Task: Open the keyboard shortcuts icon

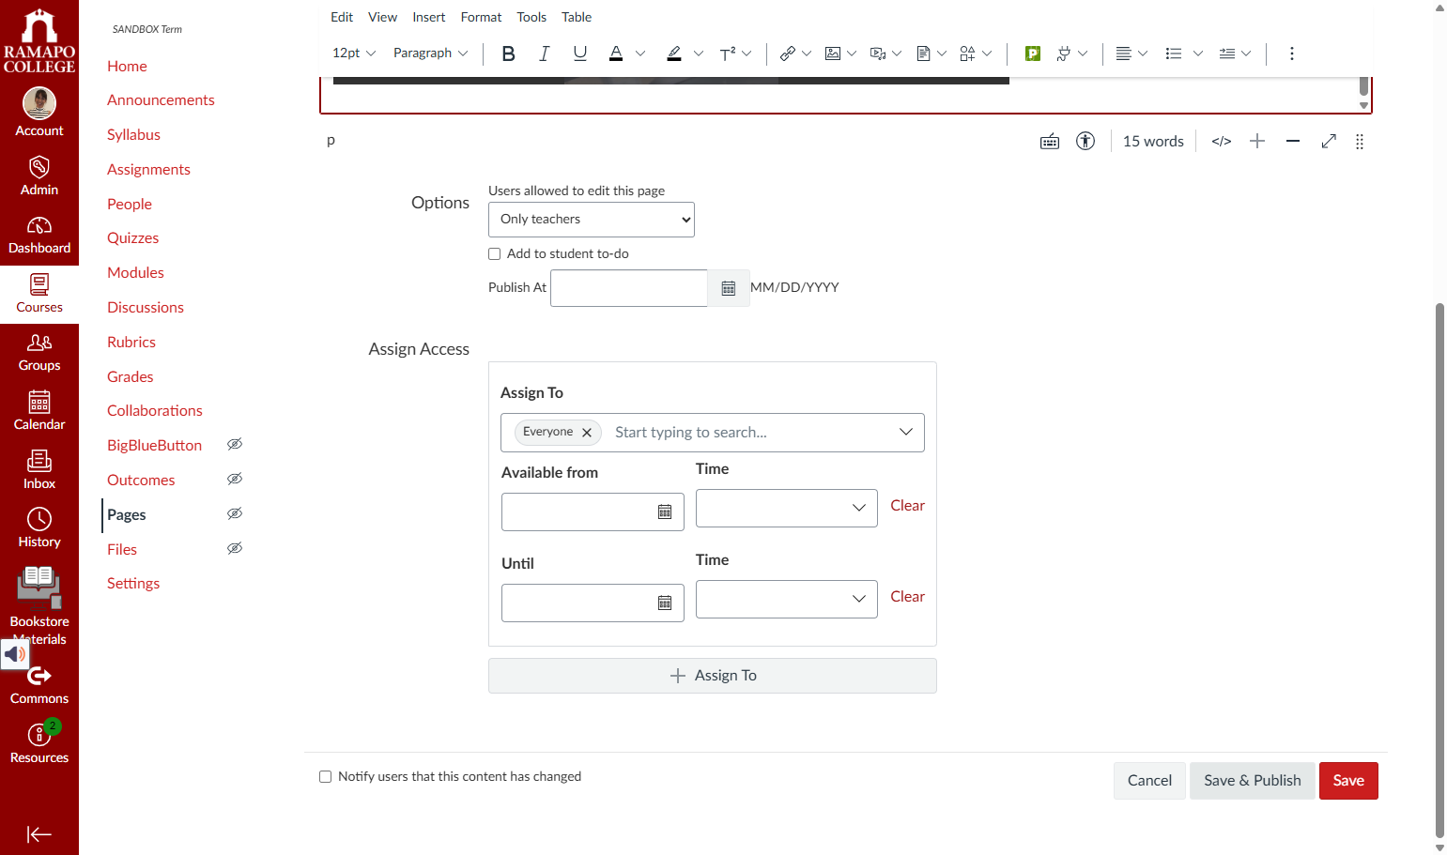Action: pos(1050,142)
